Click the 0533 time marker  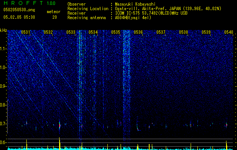click(x=71, y=32)
